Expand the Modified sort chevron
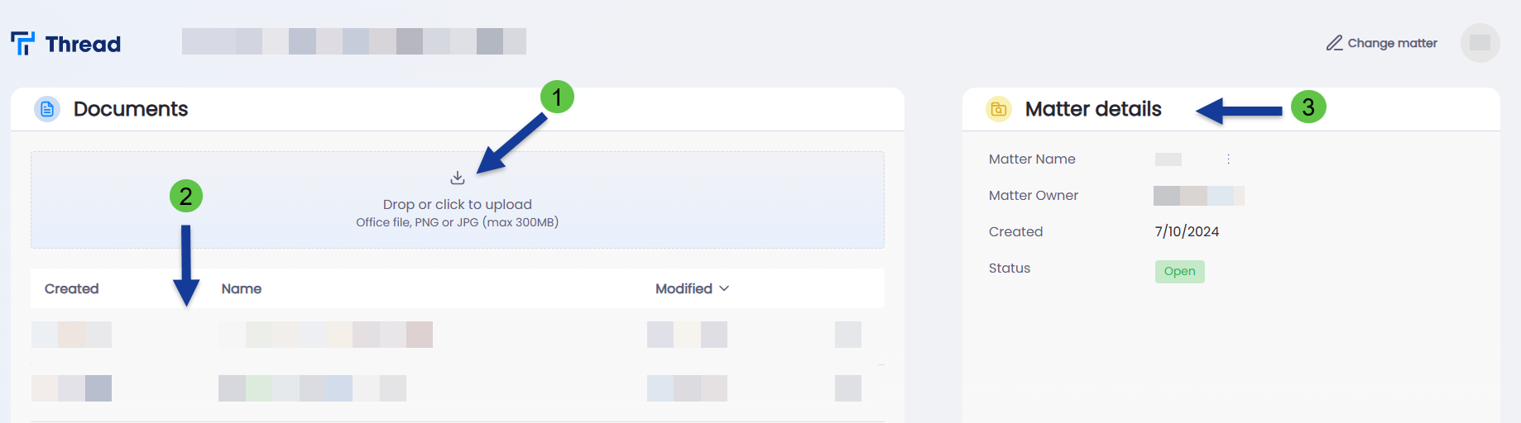The height and width of the screenshot is (423, 1521). (x=724, y=288)
